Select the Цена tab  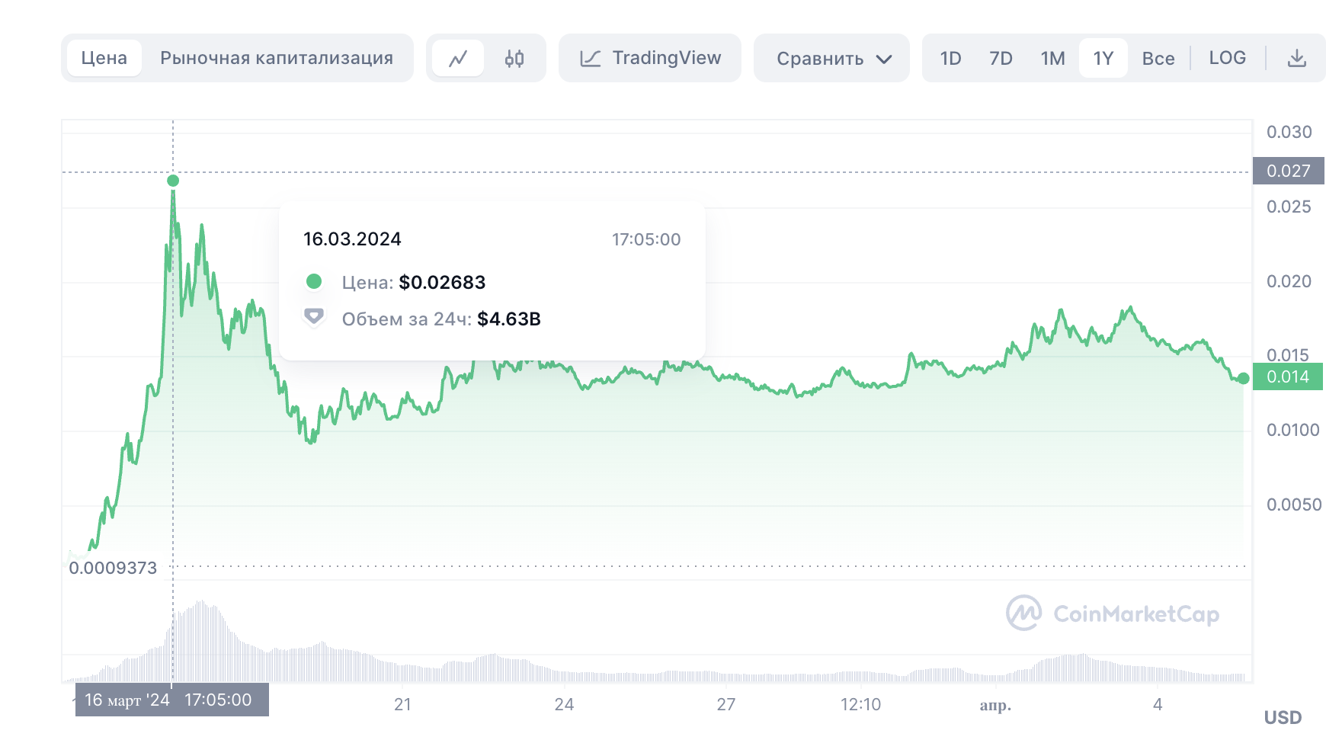[x=104, y=58]
